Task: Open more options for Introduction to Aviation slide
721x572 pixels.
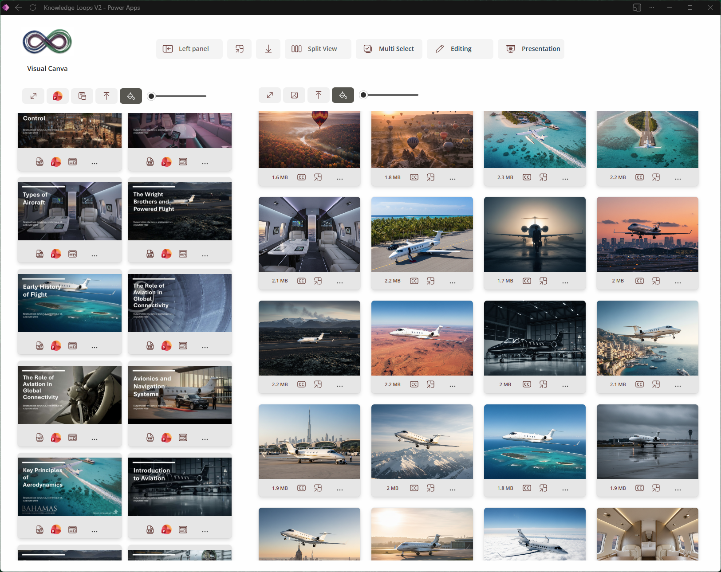Action: tap(205, 531)
